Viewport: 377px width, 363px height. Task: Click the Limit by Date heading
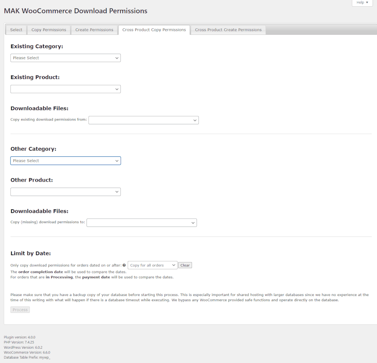(31, 253)
